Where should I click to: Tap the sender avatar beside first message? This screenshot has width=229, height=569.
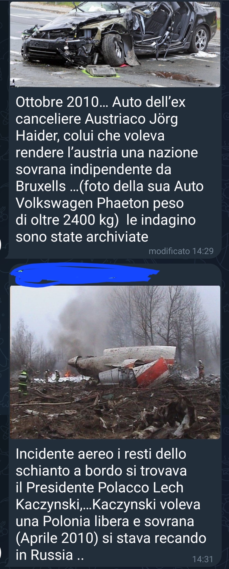tap(1, 243)
